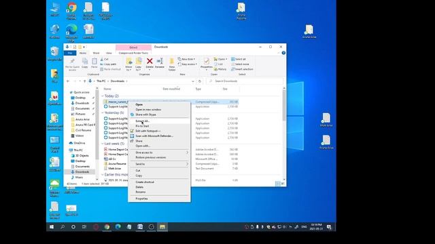
Task: Go up one folder level
Action: (84, 81)
